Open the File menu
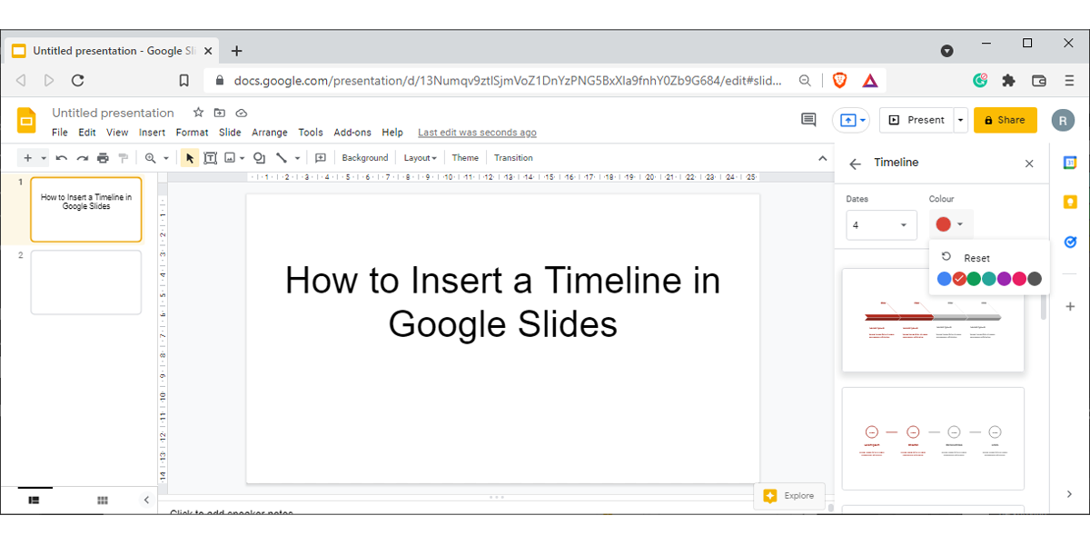Image resolution: width=1090 pixels, height=545 pixels. pos(60,133)
